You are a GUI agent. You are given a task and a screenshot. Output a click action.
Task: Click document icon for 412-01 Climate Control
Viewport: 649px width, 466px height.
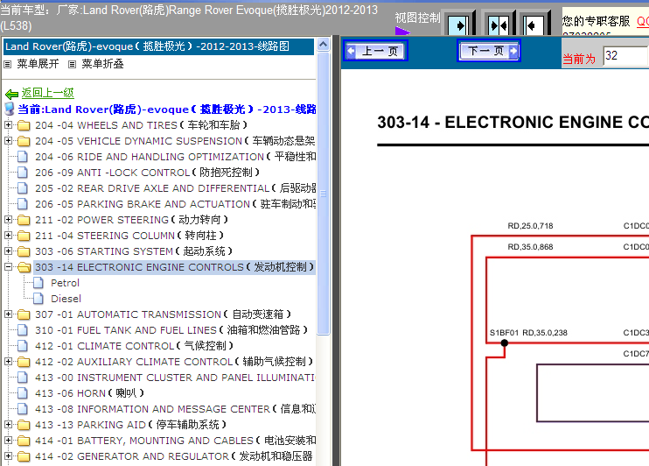click(23, 346)
